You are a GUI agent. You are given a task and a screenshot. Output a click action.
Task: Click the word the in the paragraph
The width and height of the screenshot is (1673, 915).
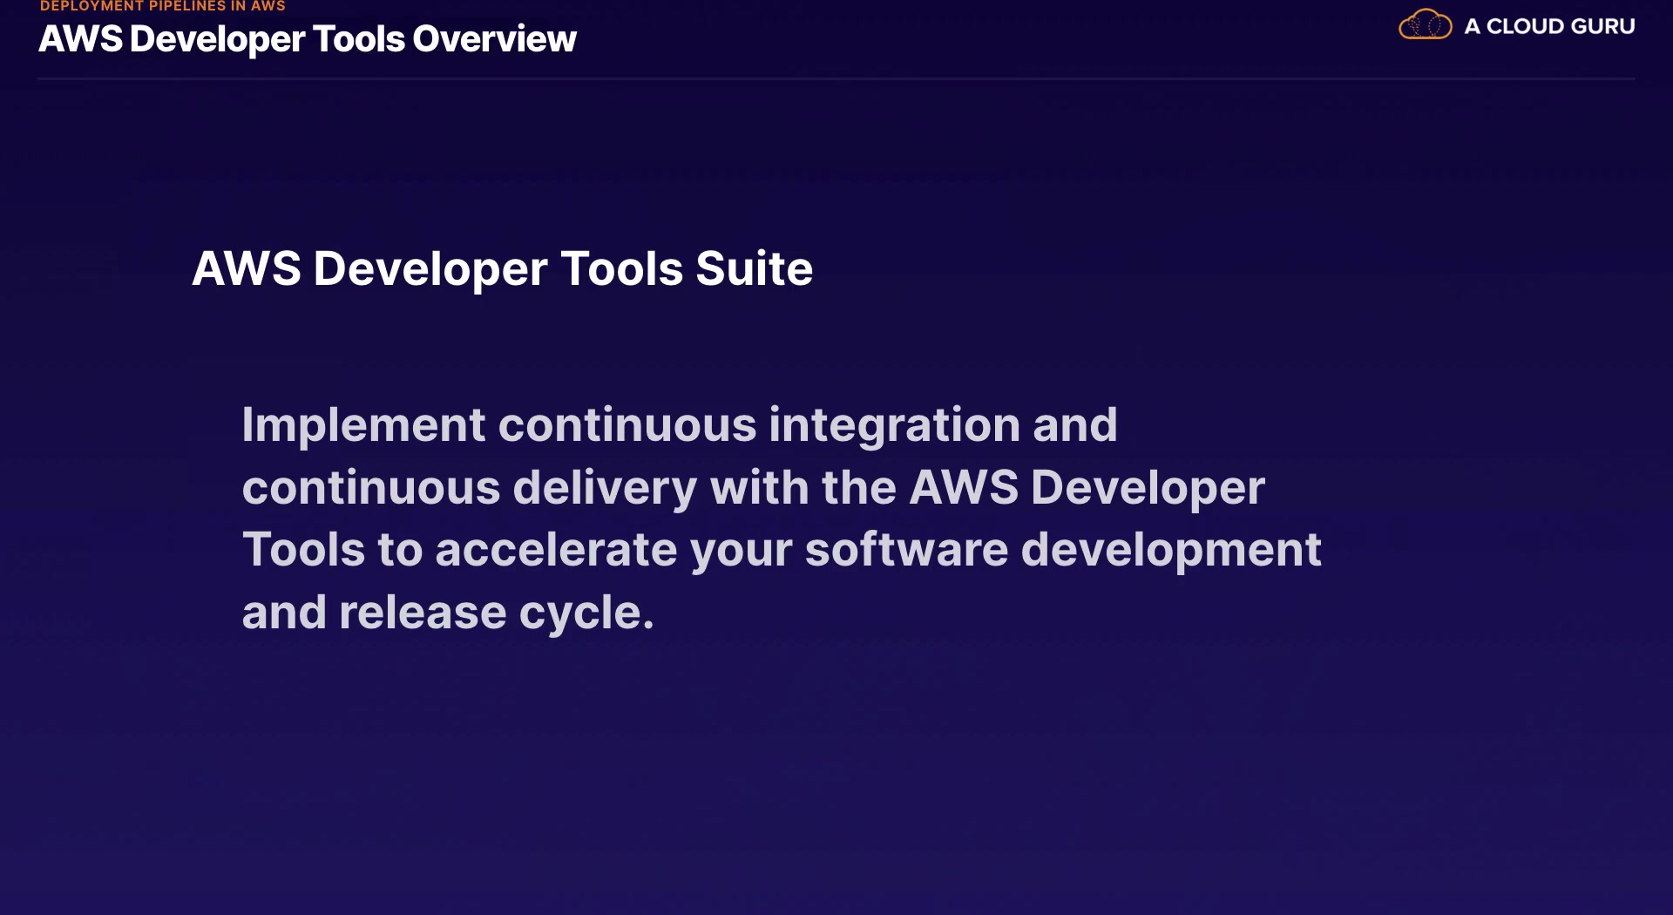pyautogui.click(x=859, y=488)
